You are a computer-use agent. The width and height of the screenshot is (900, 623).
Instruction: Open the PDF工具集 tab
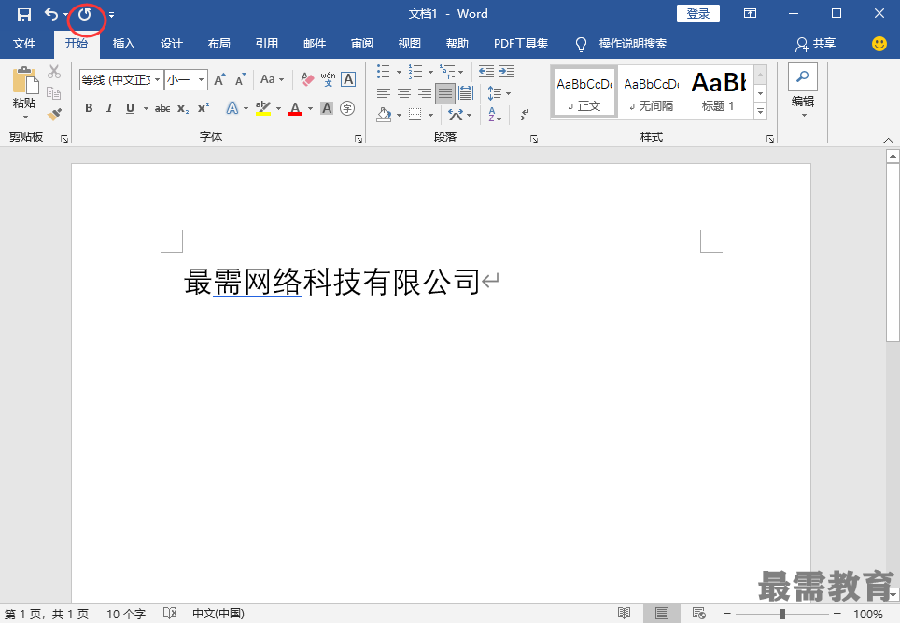(x=521, y=44)
